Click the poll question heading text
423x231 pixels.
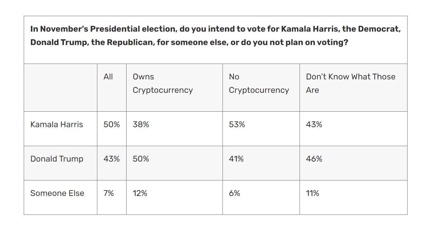pyautogui.click(x=215, y=36)
